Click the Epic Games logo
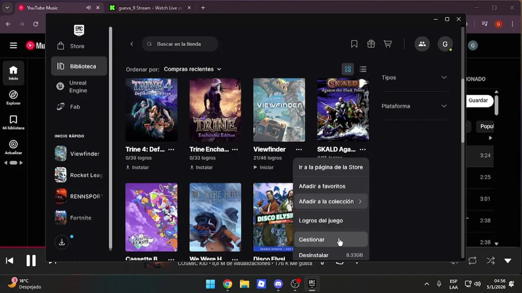 [79, 30]
